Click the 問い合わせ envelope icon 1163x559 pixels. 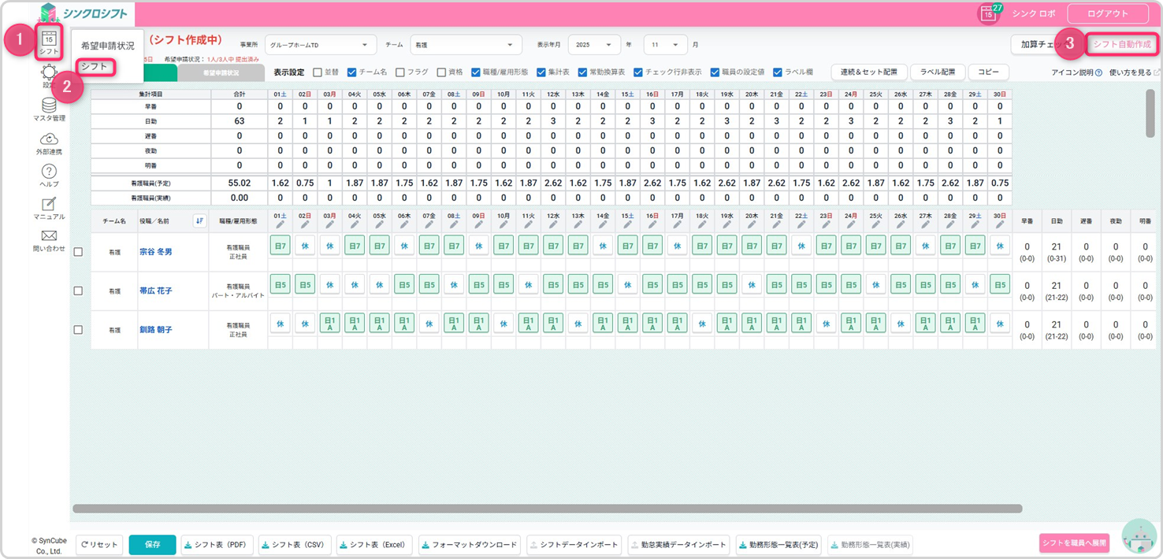coord(49,236)
